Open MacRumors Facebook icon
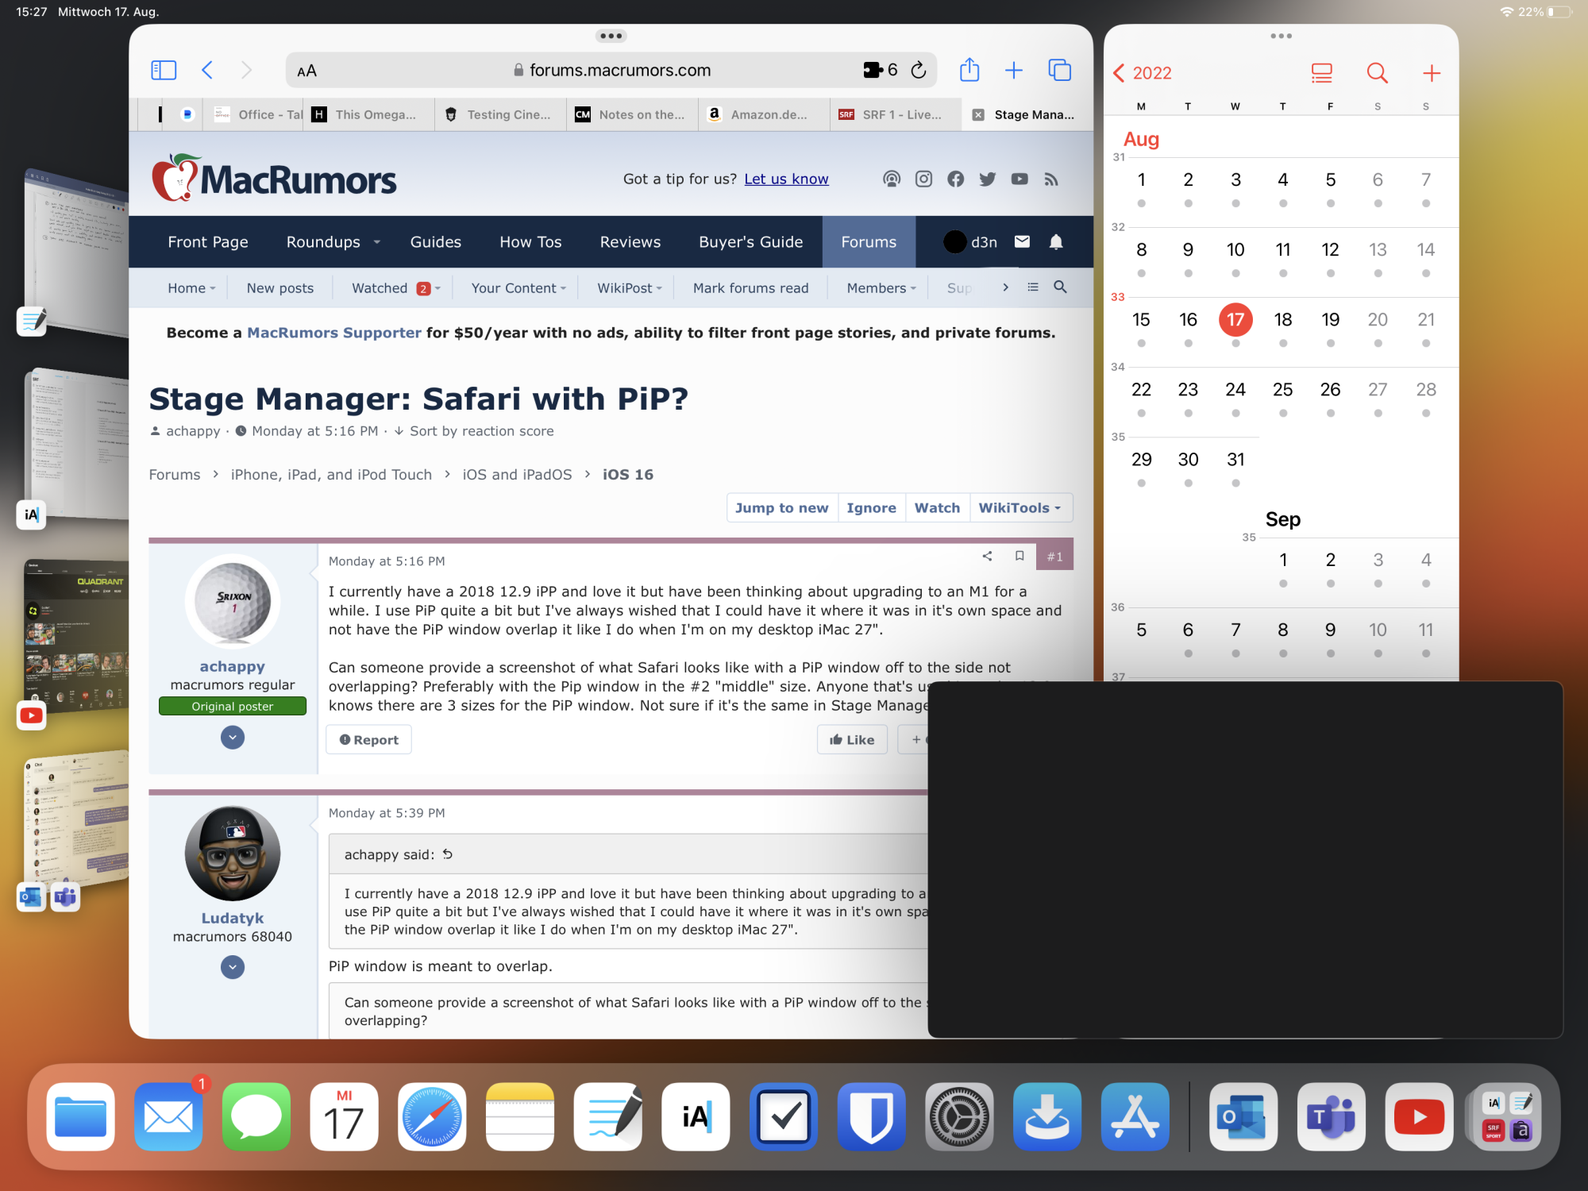Image resolution: width=1588 pixels, height=1191 pixels. 955,179
